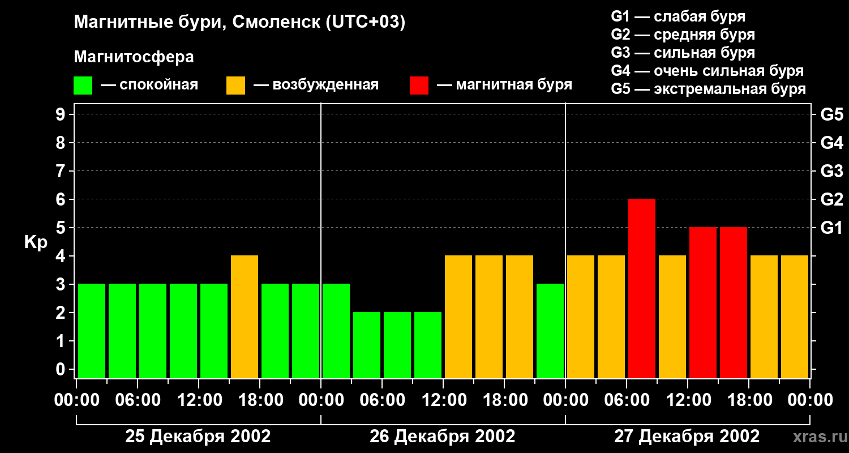Screen dimensions: 849x453
Task: Click the red magnetic storm legend swatch
Action: point(419,86)
